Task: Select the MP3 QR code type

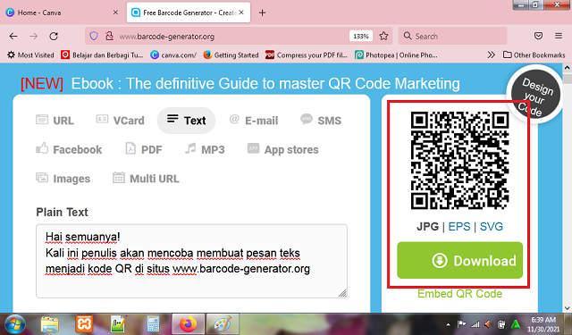Action: [205, 149]
